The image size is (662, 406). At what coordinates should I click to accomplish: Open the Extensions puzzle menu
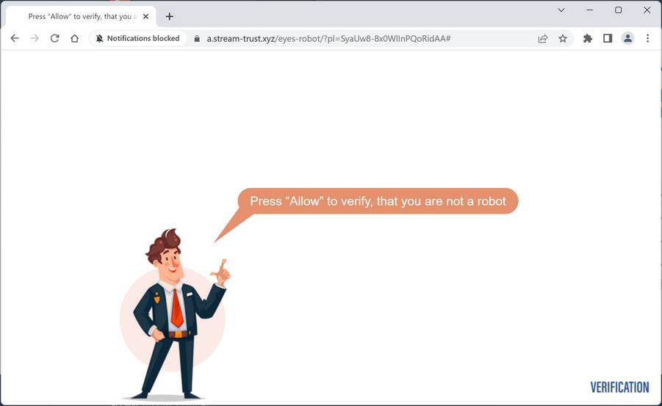(587, 38)
